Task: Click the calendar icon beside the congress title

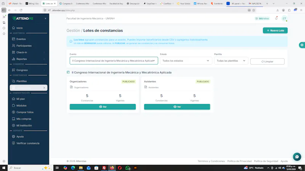Action: pyautogui.click(x=68, y=72)
